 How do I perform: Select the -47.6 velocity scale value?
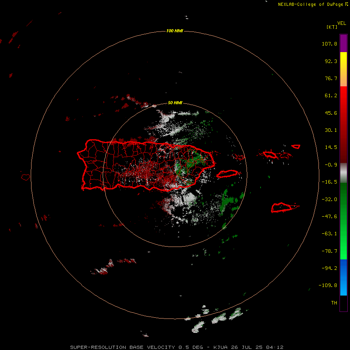point(329,217)
